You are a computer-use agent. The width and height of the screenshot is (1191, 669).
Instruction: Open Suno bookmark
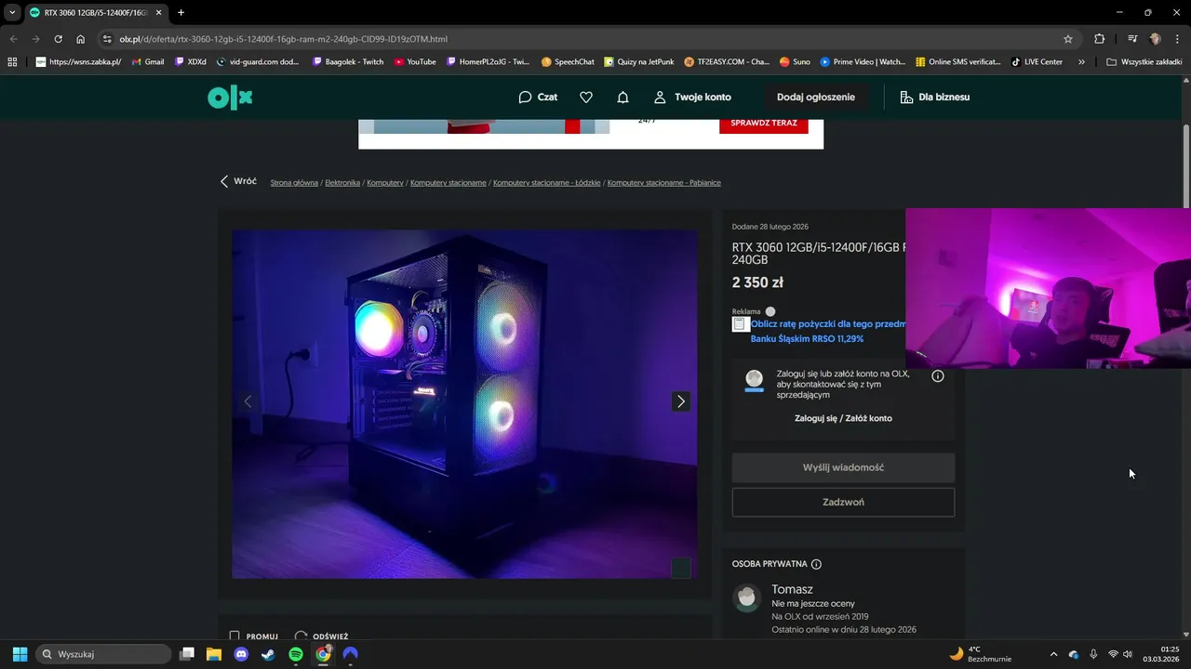795,62
